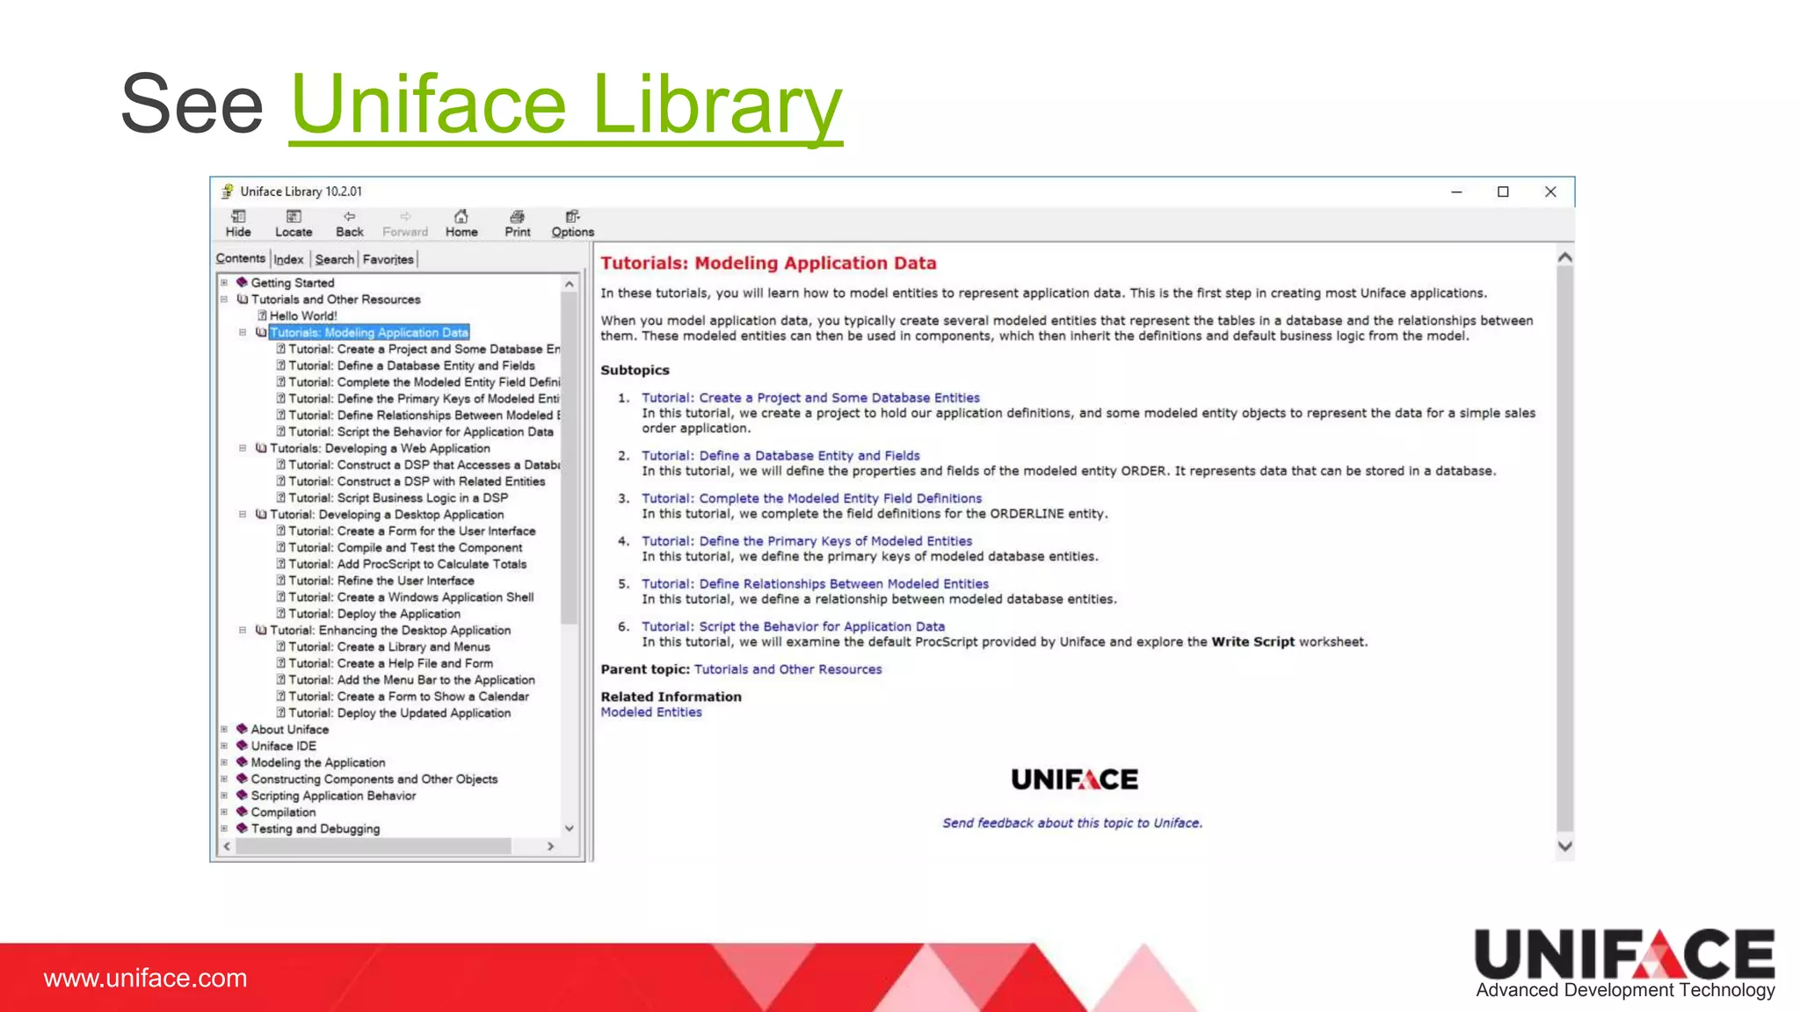Open link Tutorial: Define Relationships Between Modeled Entities
The image size is (1800, 1012).
(x=815, y=584)
